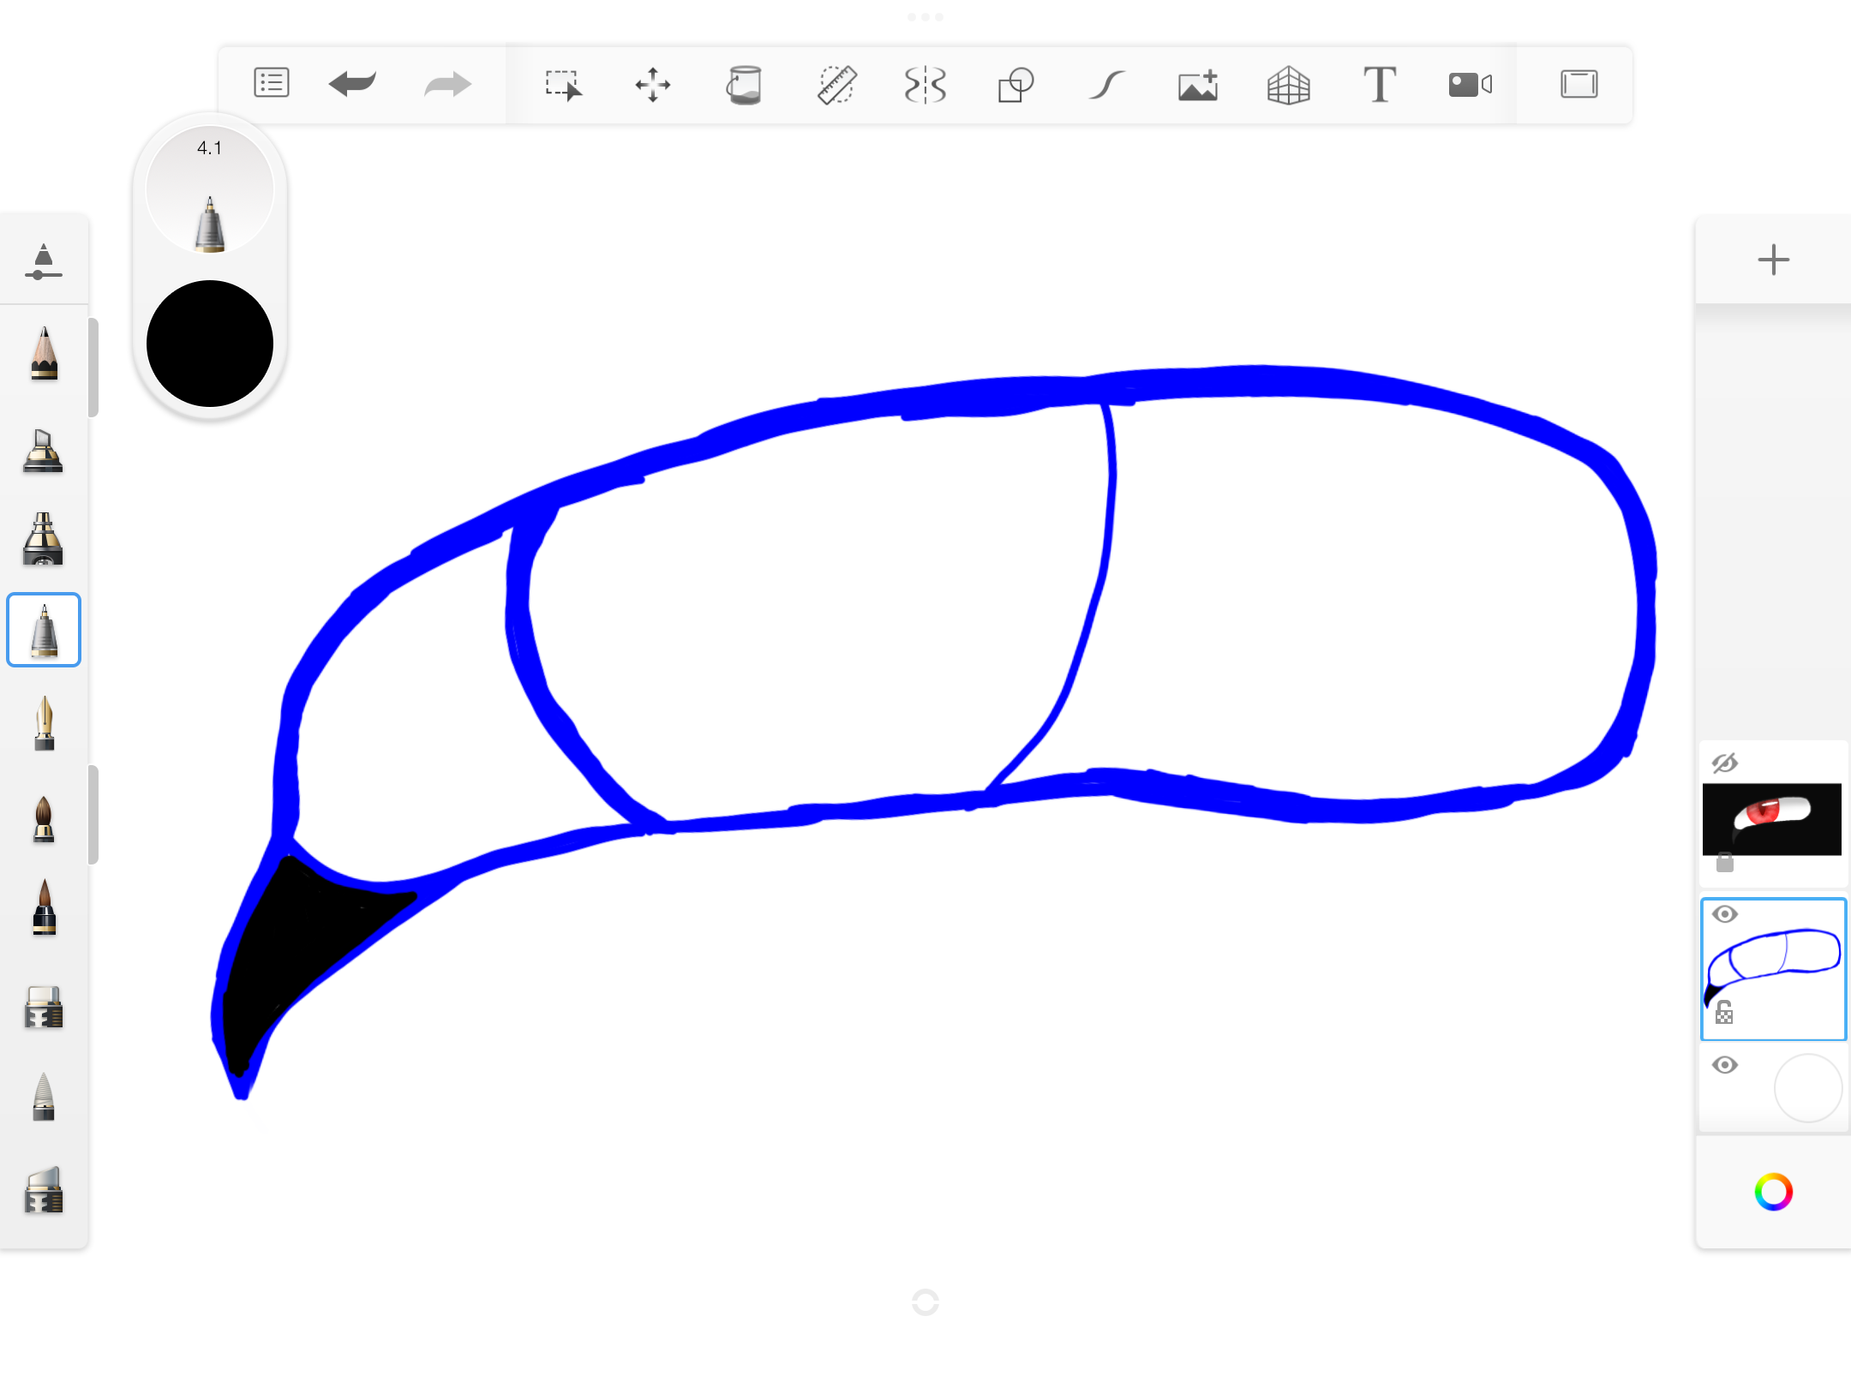Choose the Selection tool

coord(563,85)
